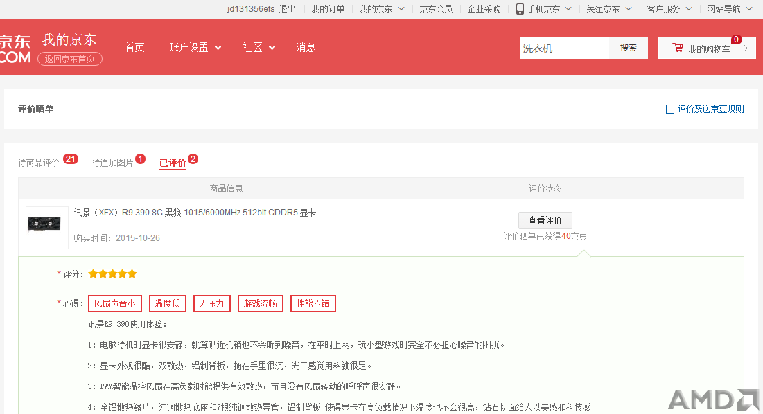The height and width of the screenshot is (414, 763).
Task: Click the 评价晒单已获得40京豆 text
Action: coord(545,237)
